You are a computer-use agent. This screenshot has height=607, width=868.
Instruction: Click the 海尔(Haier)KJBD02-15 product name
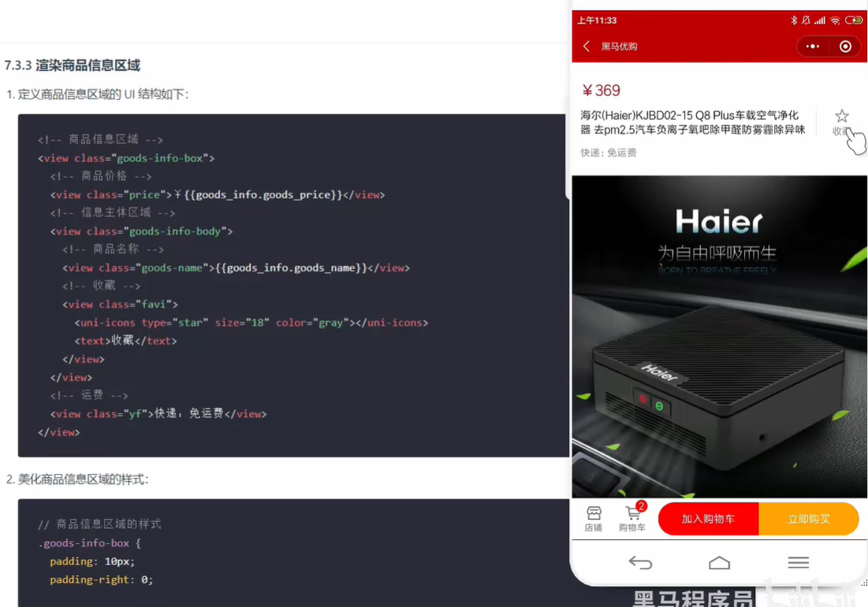tap(692, 122)
